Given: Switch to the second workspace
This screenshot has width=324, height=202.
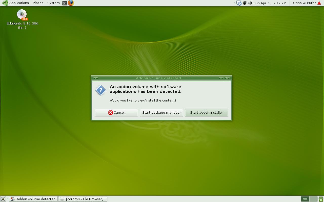Looking at the screenshot, I should click(313, 199).
